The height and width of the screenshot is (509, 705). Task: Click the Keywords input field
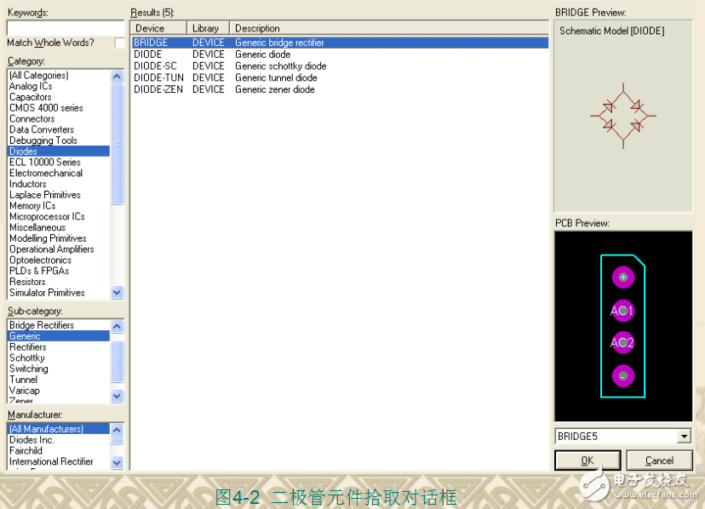click(65, 28)
